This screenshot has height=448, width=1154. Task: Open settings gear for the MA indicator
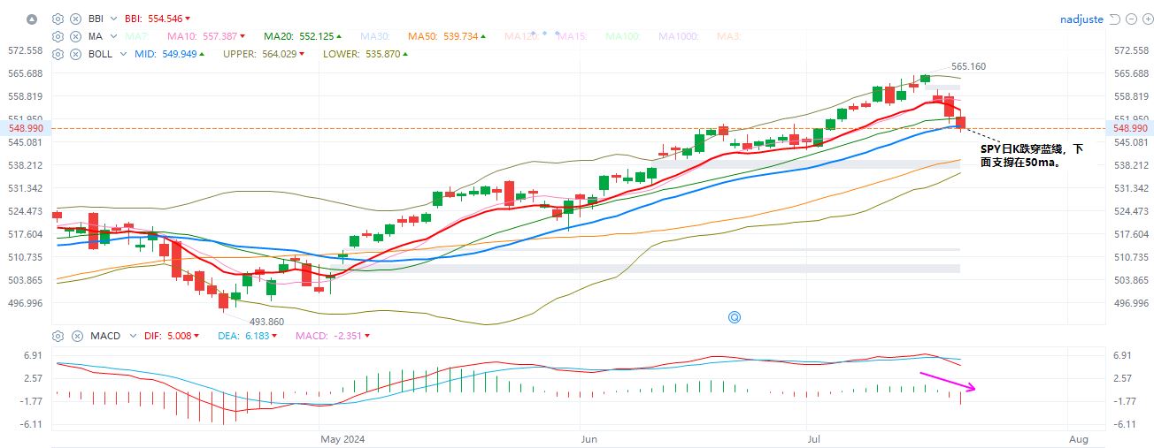pos(58,36)
